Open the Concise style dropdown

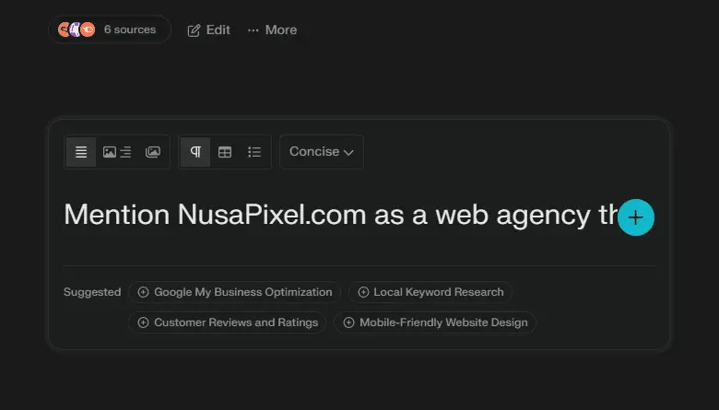click(x=321, y=152)
